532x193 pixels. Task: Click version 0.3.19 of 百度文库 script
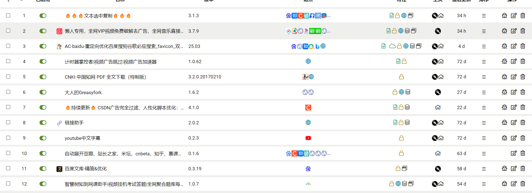tap(195, 169)
